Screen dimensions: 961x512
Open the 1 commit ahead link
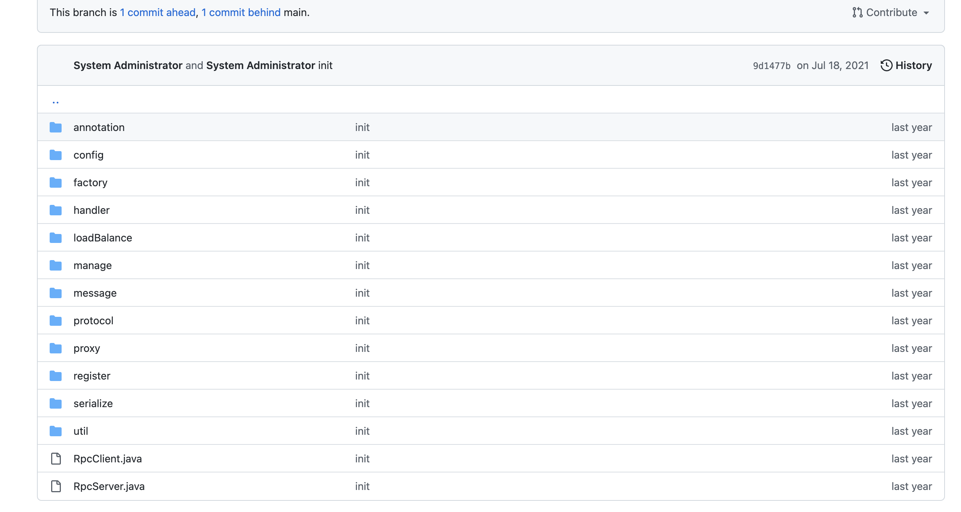[x=158, y=12]
